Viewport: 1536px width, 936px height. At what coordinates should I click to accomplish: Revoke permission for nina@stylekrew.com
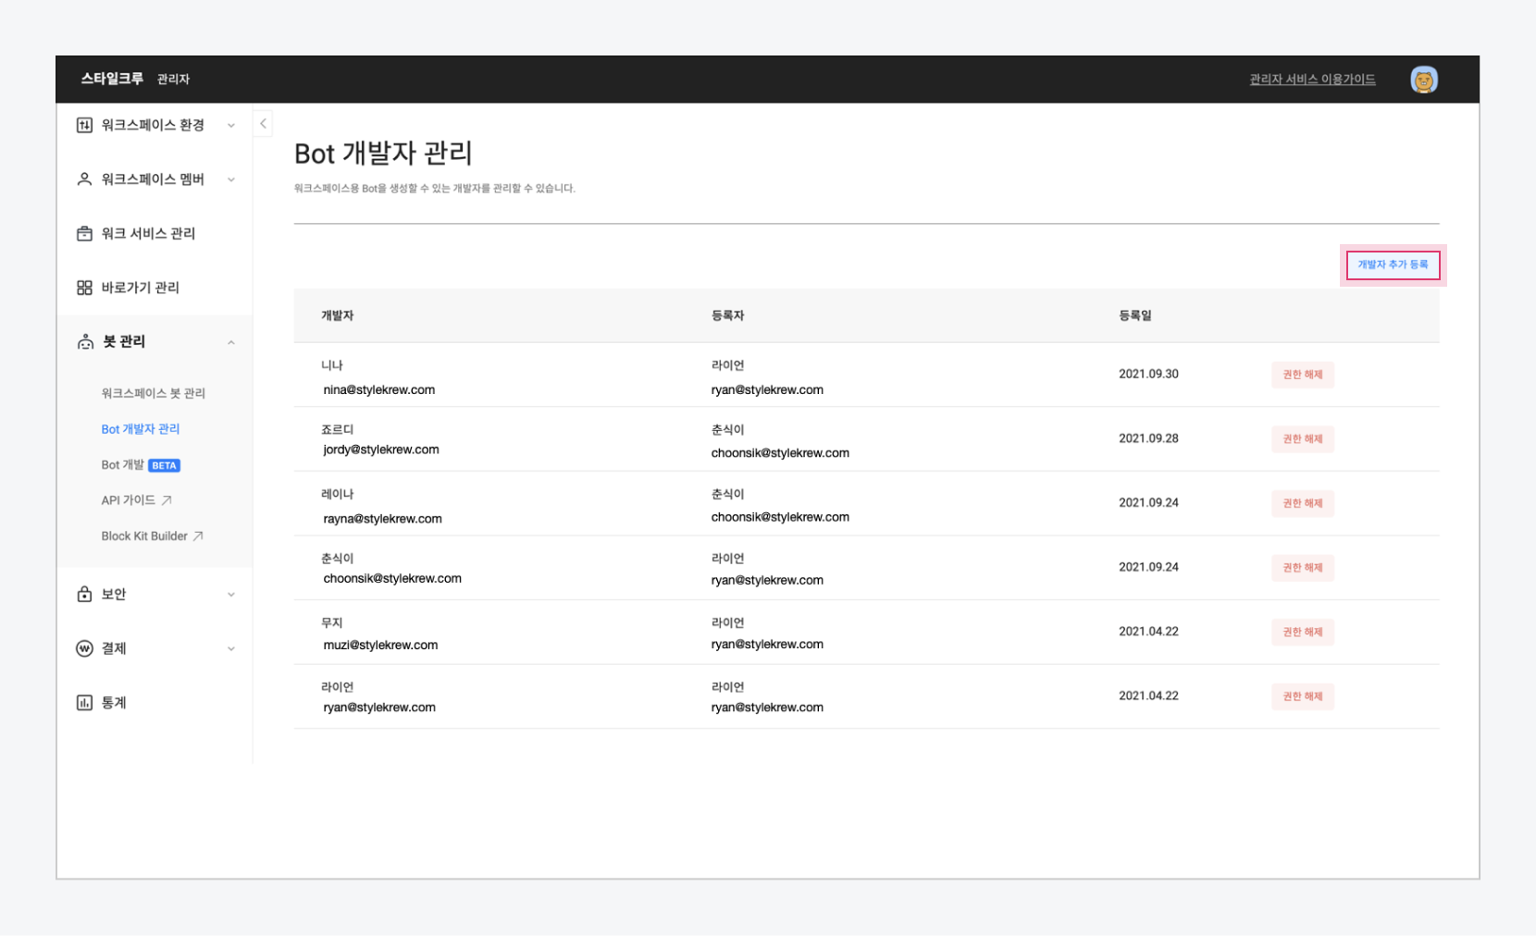click(x=1302, y=375)
